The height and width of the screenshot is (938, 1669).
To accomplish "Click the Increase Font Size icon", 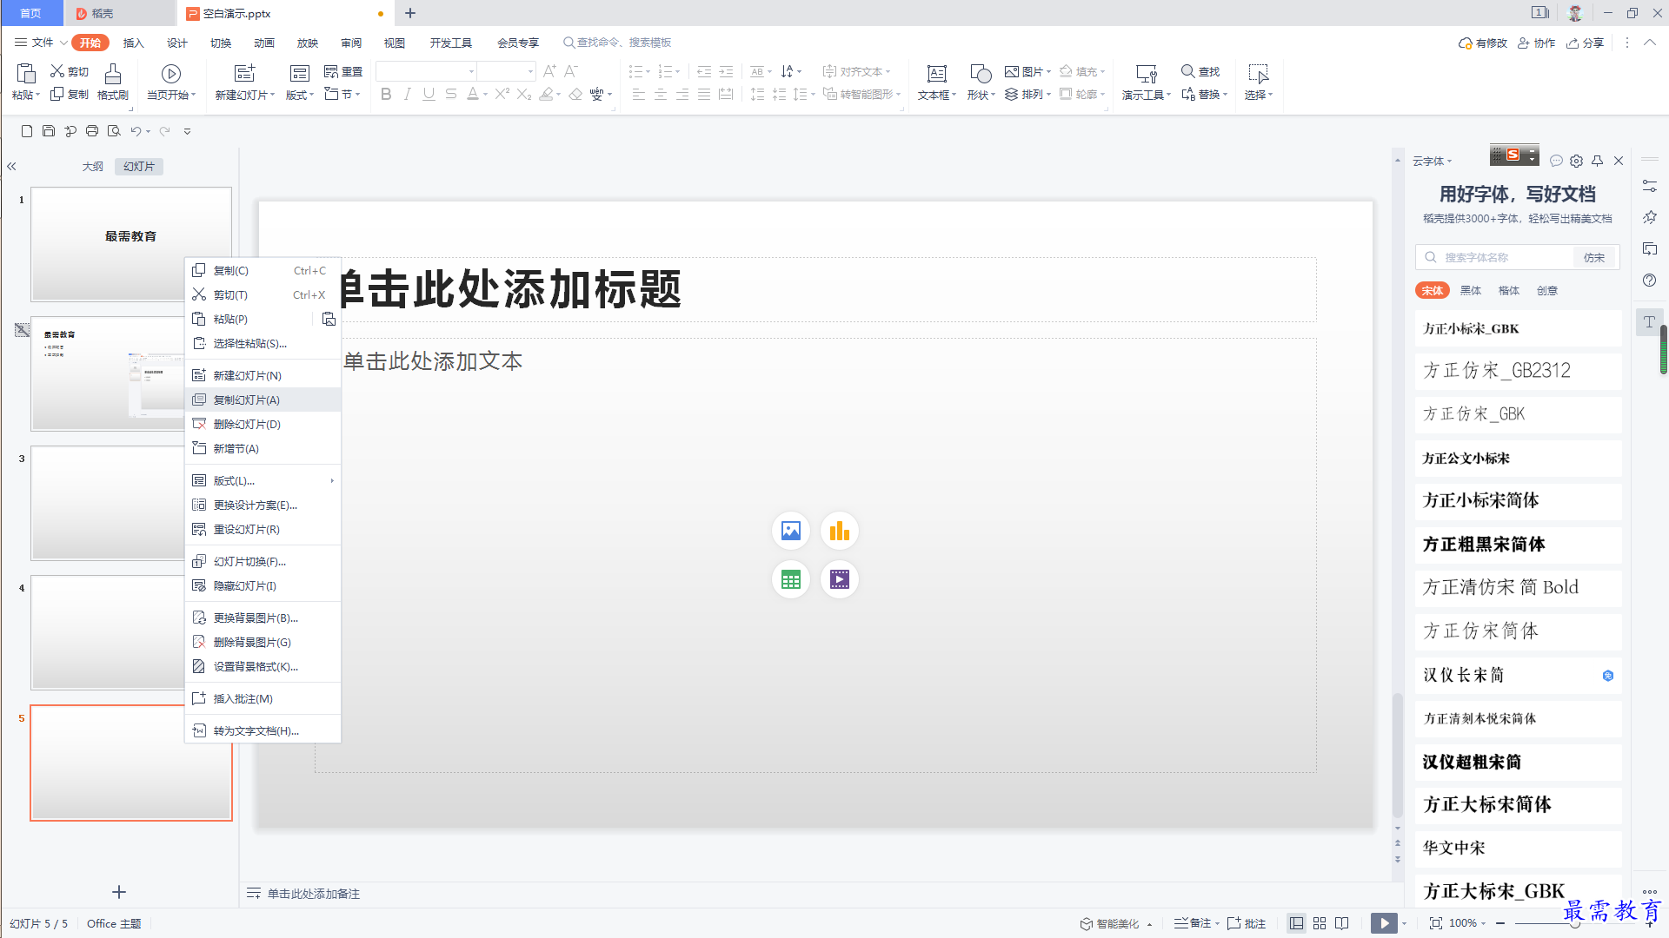I will click(549, 71).
